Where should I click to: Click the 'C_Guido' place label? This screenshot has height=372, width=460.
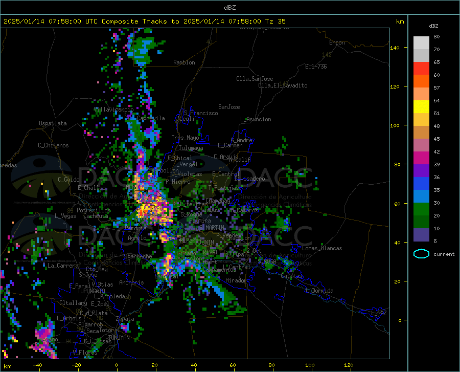[x=68, y=180]
